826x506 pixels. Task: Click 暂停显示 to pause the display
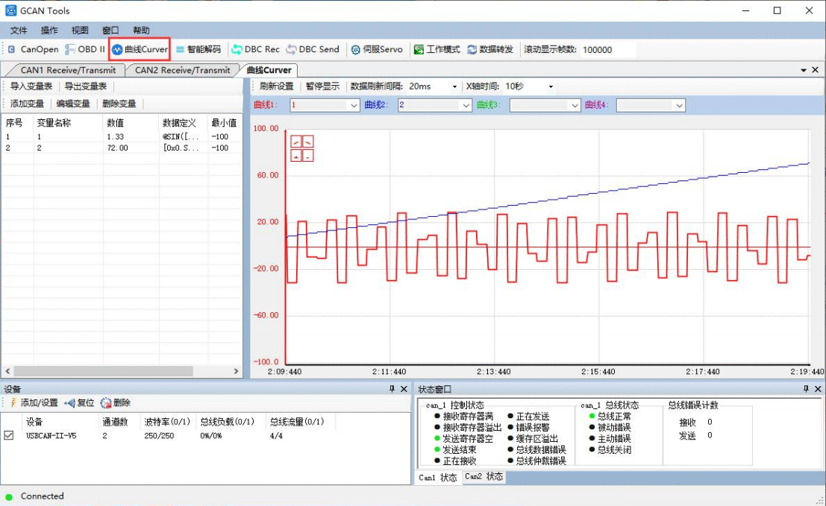(322, 86)
